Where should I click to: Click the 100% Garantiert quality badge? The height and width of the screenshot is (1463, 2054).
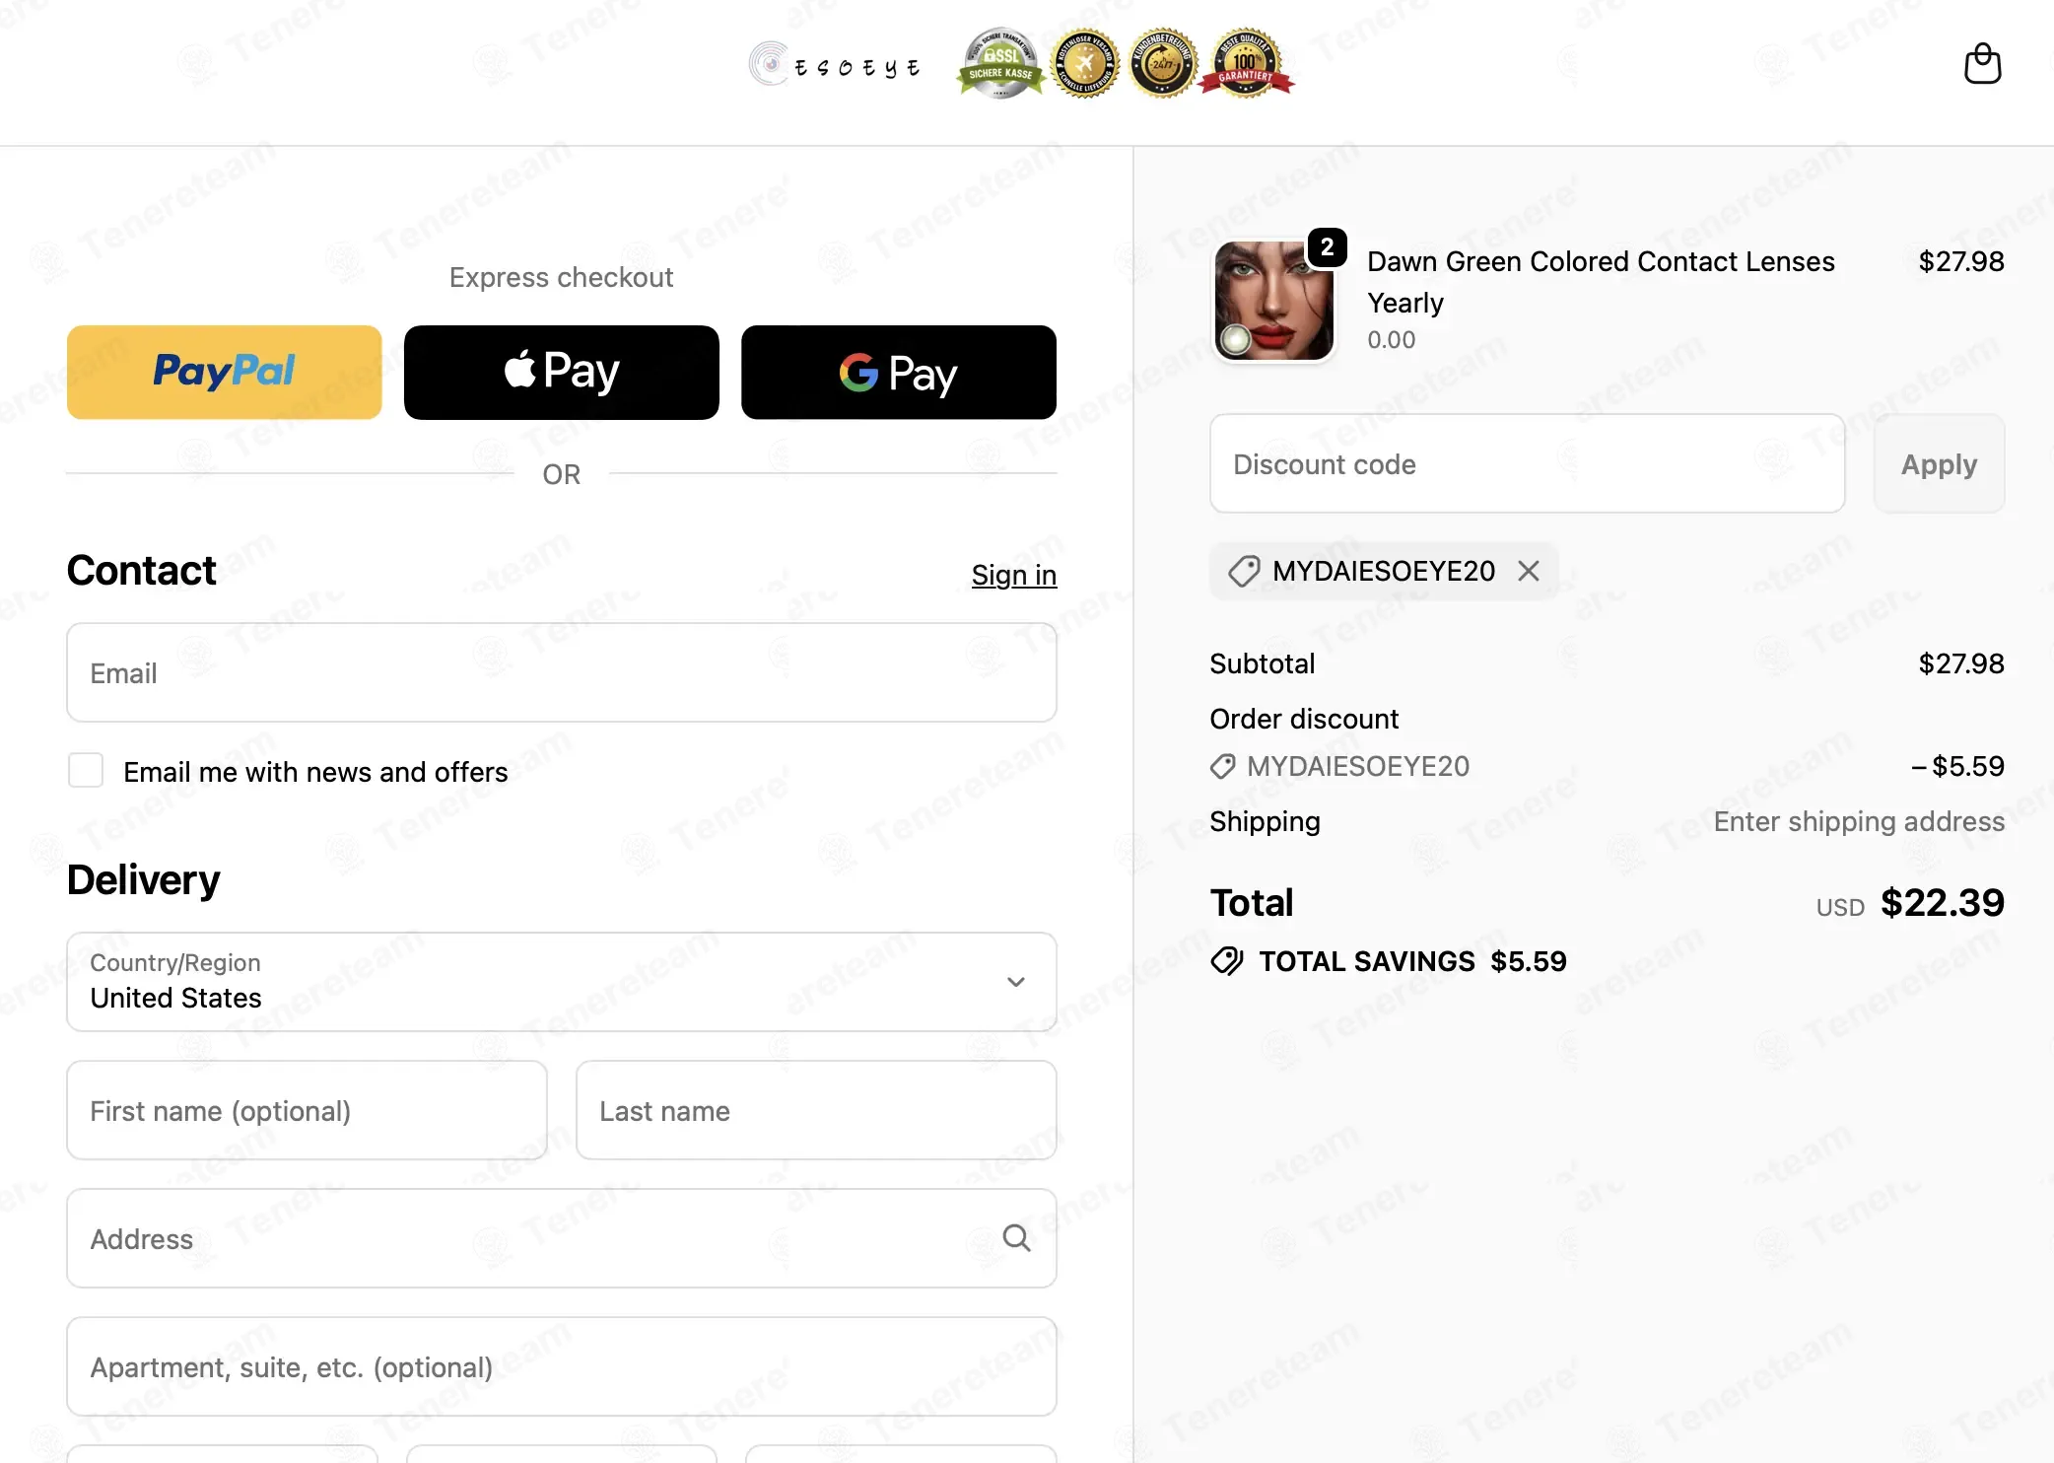click(1246, 63)
